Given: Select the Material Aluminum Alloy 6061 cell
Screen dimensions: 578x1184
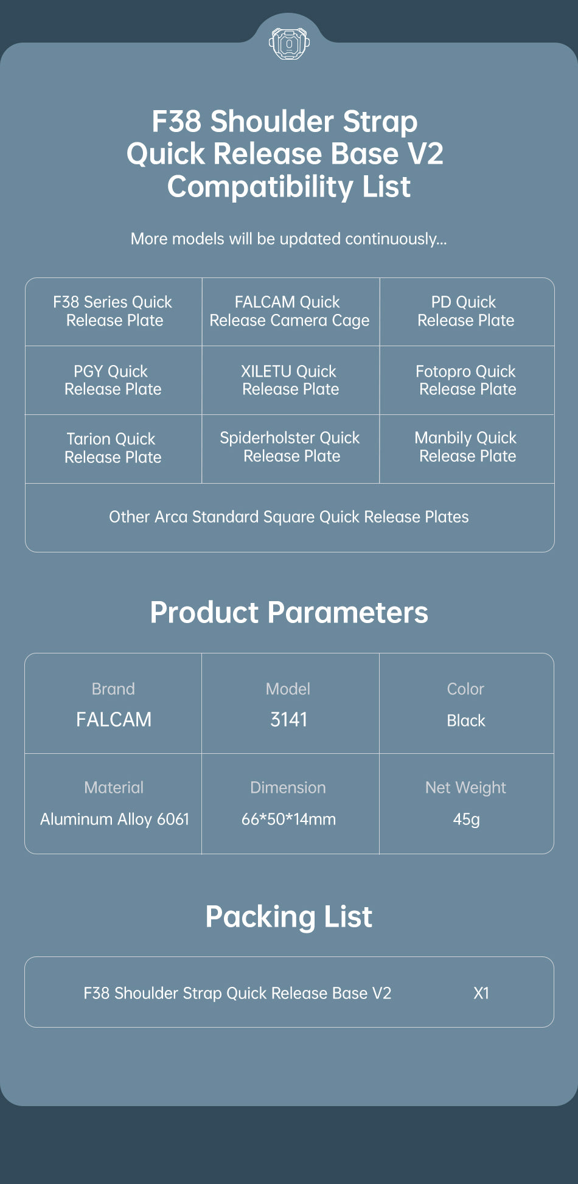Looking at the screenshot, I should 114,804.
